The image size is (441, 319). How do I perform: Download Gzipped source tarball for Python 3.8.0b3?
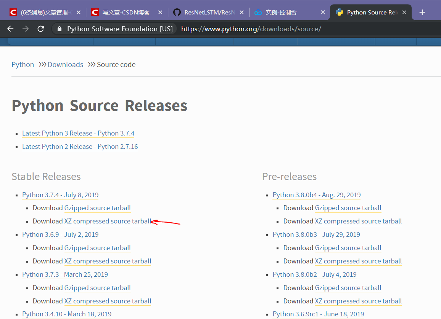[x=348, y=248]
